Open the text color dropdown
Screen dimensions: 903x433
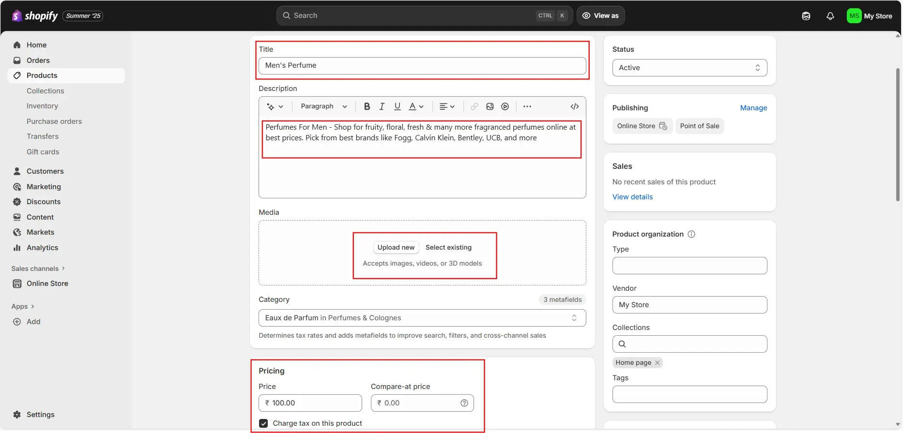(x=416, y=106)
